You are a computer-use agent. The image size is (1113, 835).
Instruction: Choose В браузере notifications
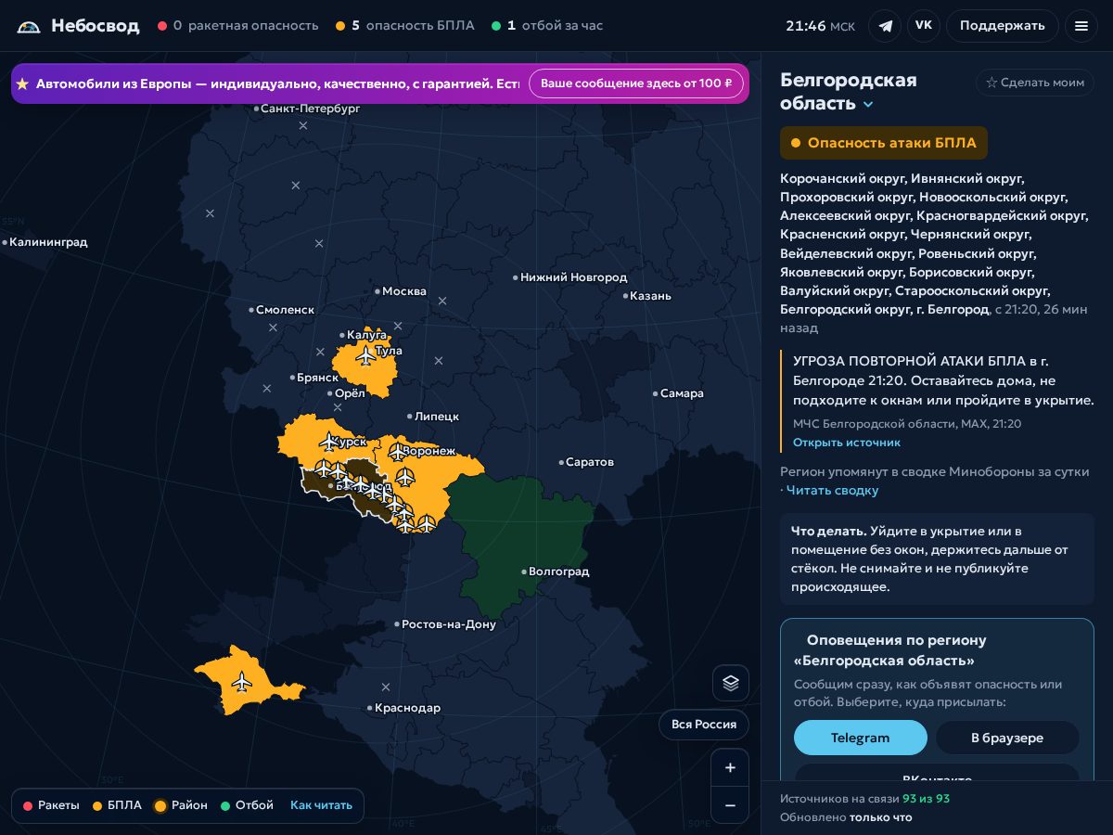pos(1007,738)
